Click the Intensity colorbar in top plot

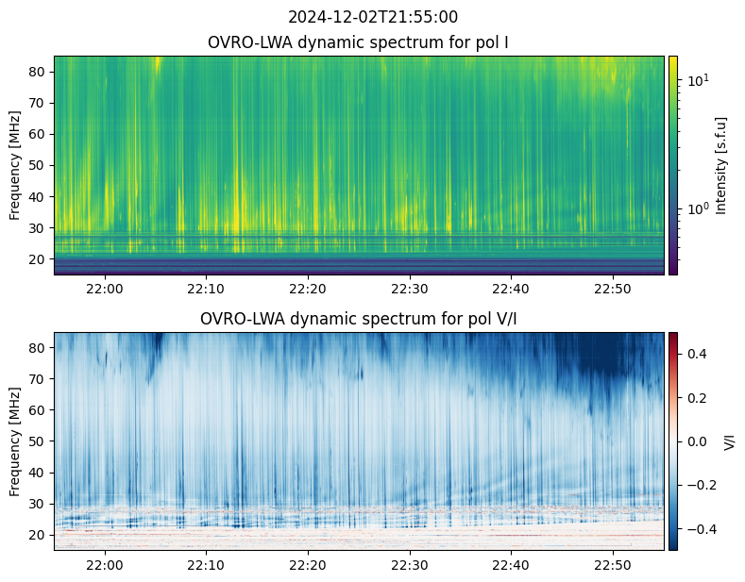coord(673,165)
